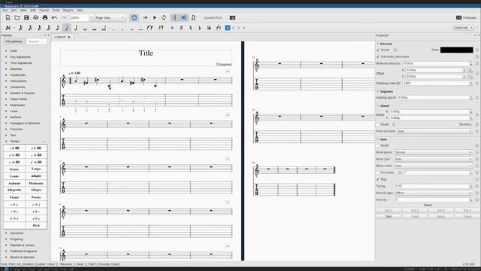Click the Concert Pitch button
This screenshot has height=271, width=481.
(x=213, y=18)
